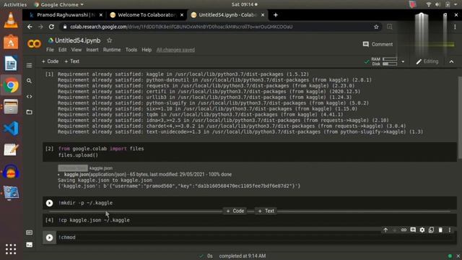Open the cell settings gear icon
Viewport: 462px width, 260px height.
pos(422,230)
